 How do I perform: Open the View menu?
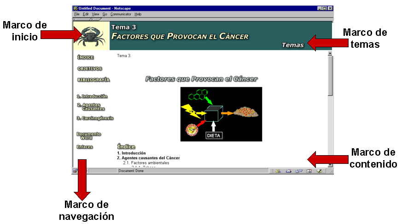(95, 14)
